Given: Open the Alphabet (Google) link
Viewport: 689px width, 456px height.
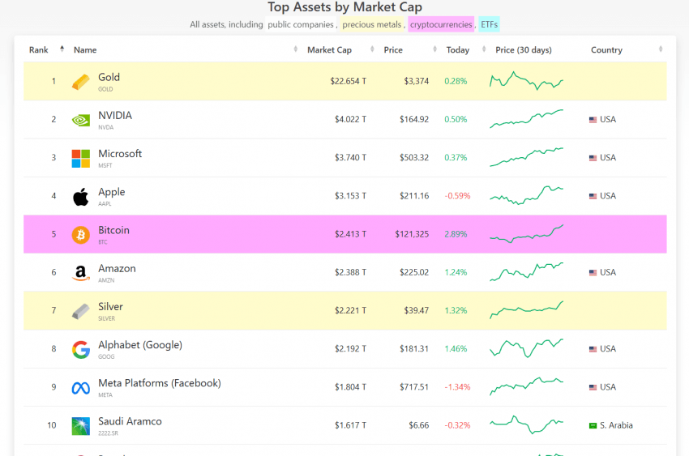Looking at the screenshot, I should pyautogui.click(x=140, y=345).
